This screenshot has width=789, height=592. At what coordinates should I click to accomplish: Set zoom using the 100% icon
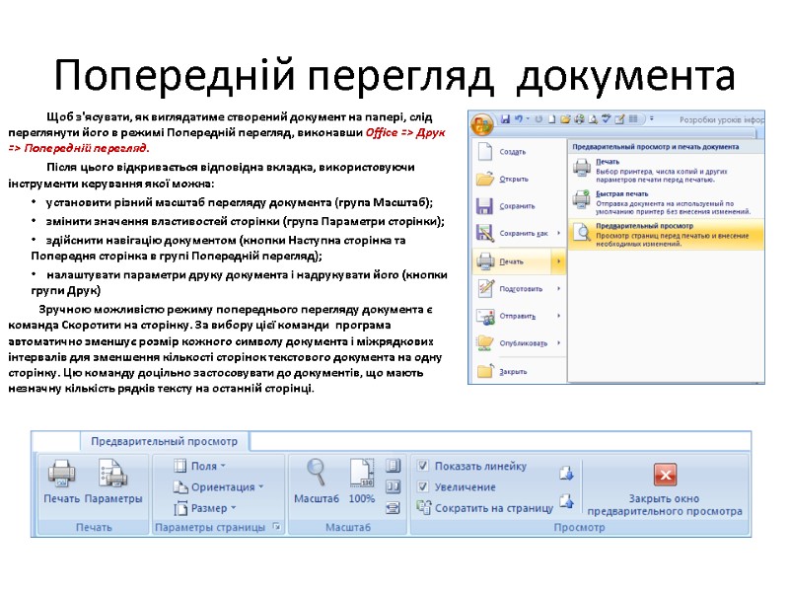tap(360, 475)
